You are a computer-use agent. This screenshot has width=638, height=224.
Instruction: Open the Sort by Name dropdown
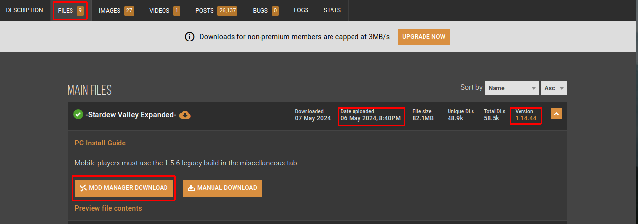coord(512,88)
